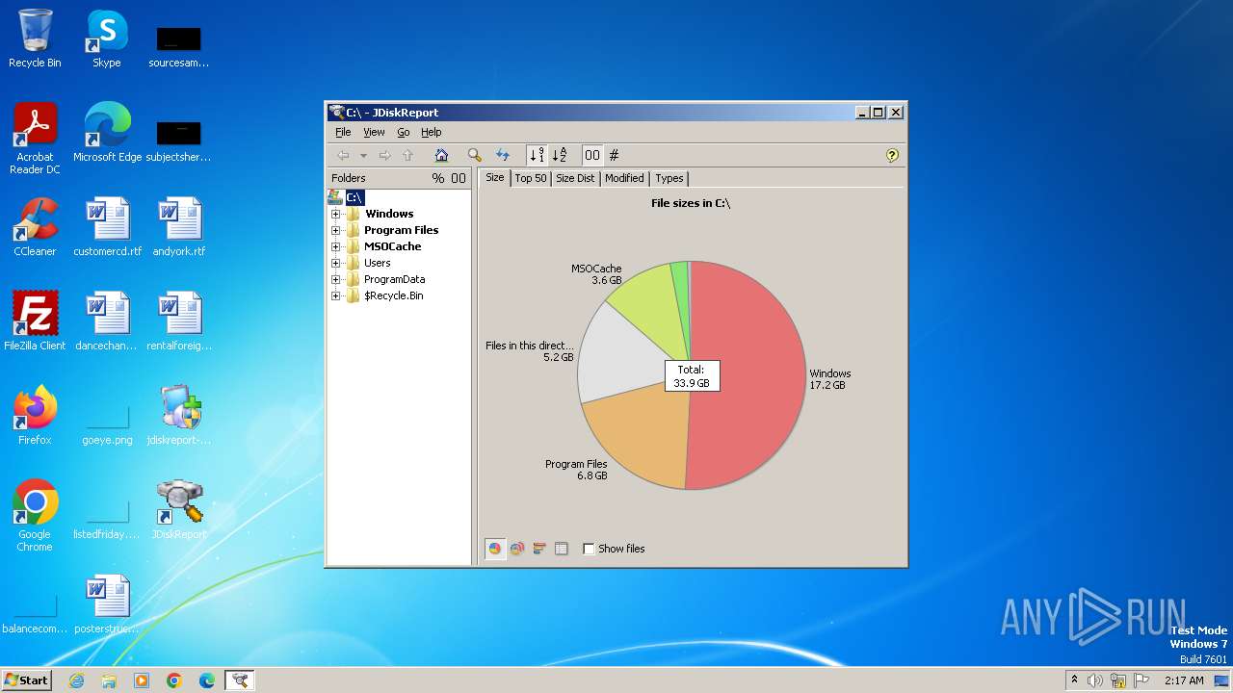Click the Home folder toolbar icon
Screen dimensions: 1233x693
[441, 155]
